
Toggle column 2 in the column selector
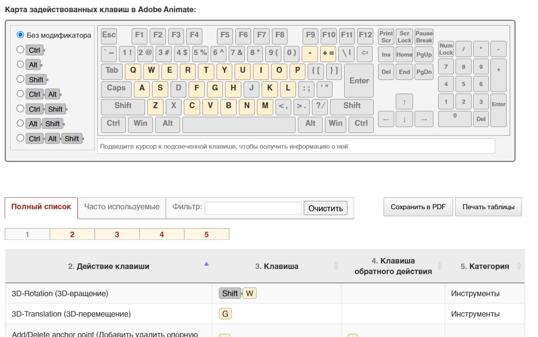point(72,235)
